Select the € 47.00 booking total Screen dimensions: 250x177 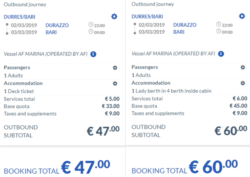[85, 167]
